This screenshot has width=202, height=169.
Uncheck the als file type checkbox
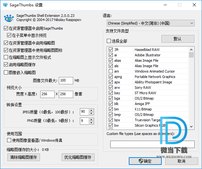[x=111, y=66]
